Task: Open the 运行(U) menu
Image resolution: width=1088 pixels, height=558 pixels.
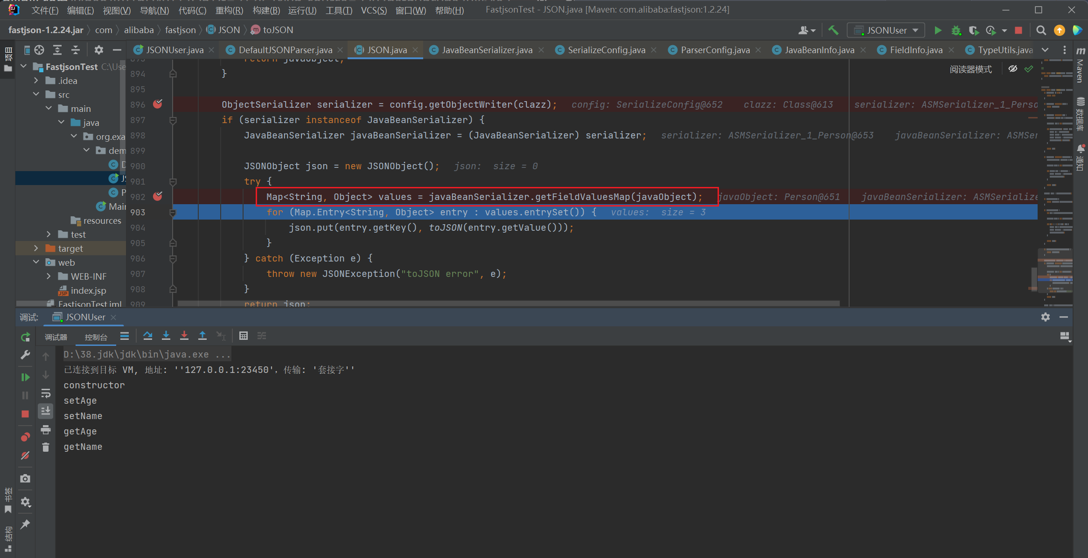Action: pyautogui.click(x=302, y=10)
